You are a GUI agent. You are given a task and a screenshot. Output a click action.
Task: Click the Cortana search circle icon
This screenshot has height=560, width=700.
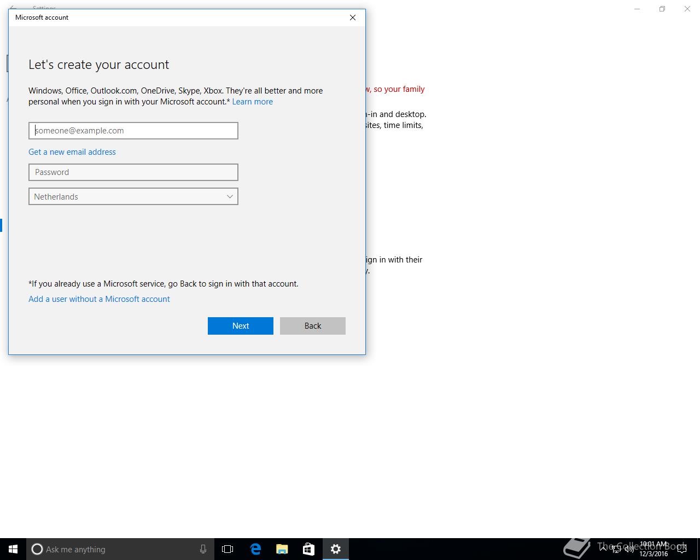(x=37, y=549)
